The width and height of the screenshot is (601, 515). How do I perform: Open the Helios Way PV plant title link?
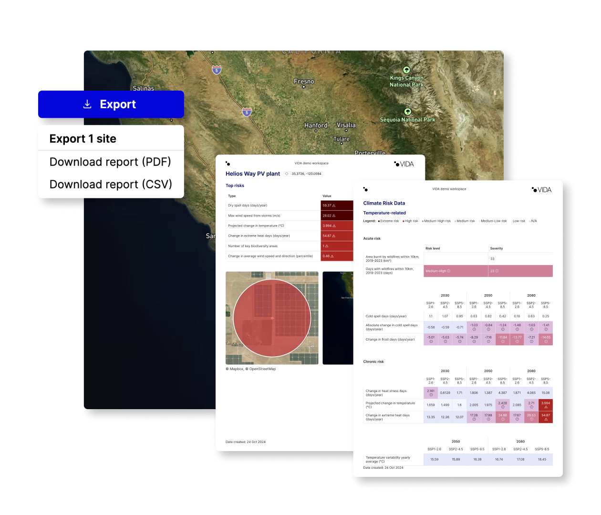(x=253, y=174)
